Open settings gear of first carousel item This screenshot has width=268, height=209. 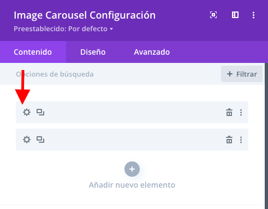click(27, 112)
